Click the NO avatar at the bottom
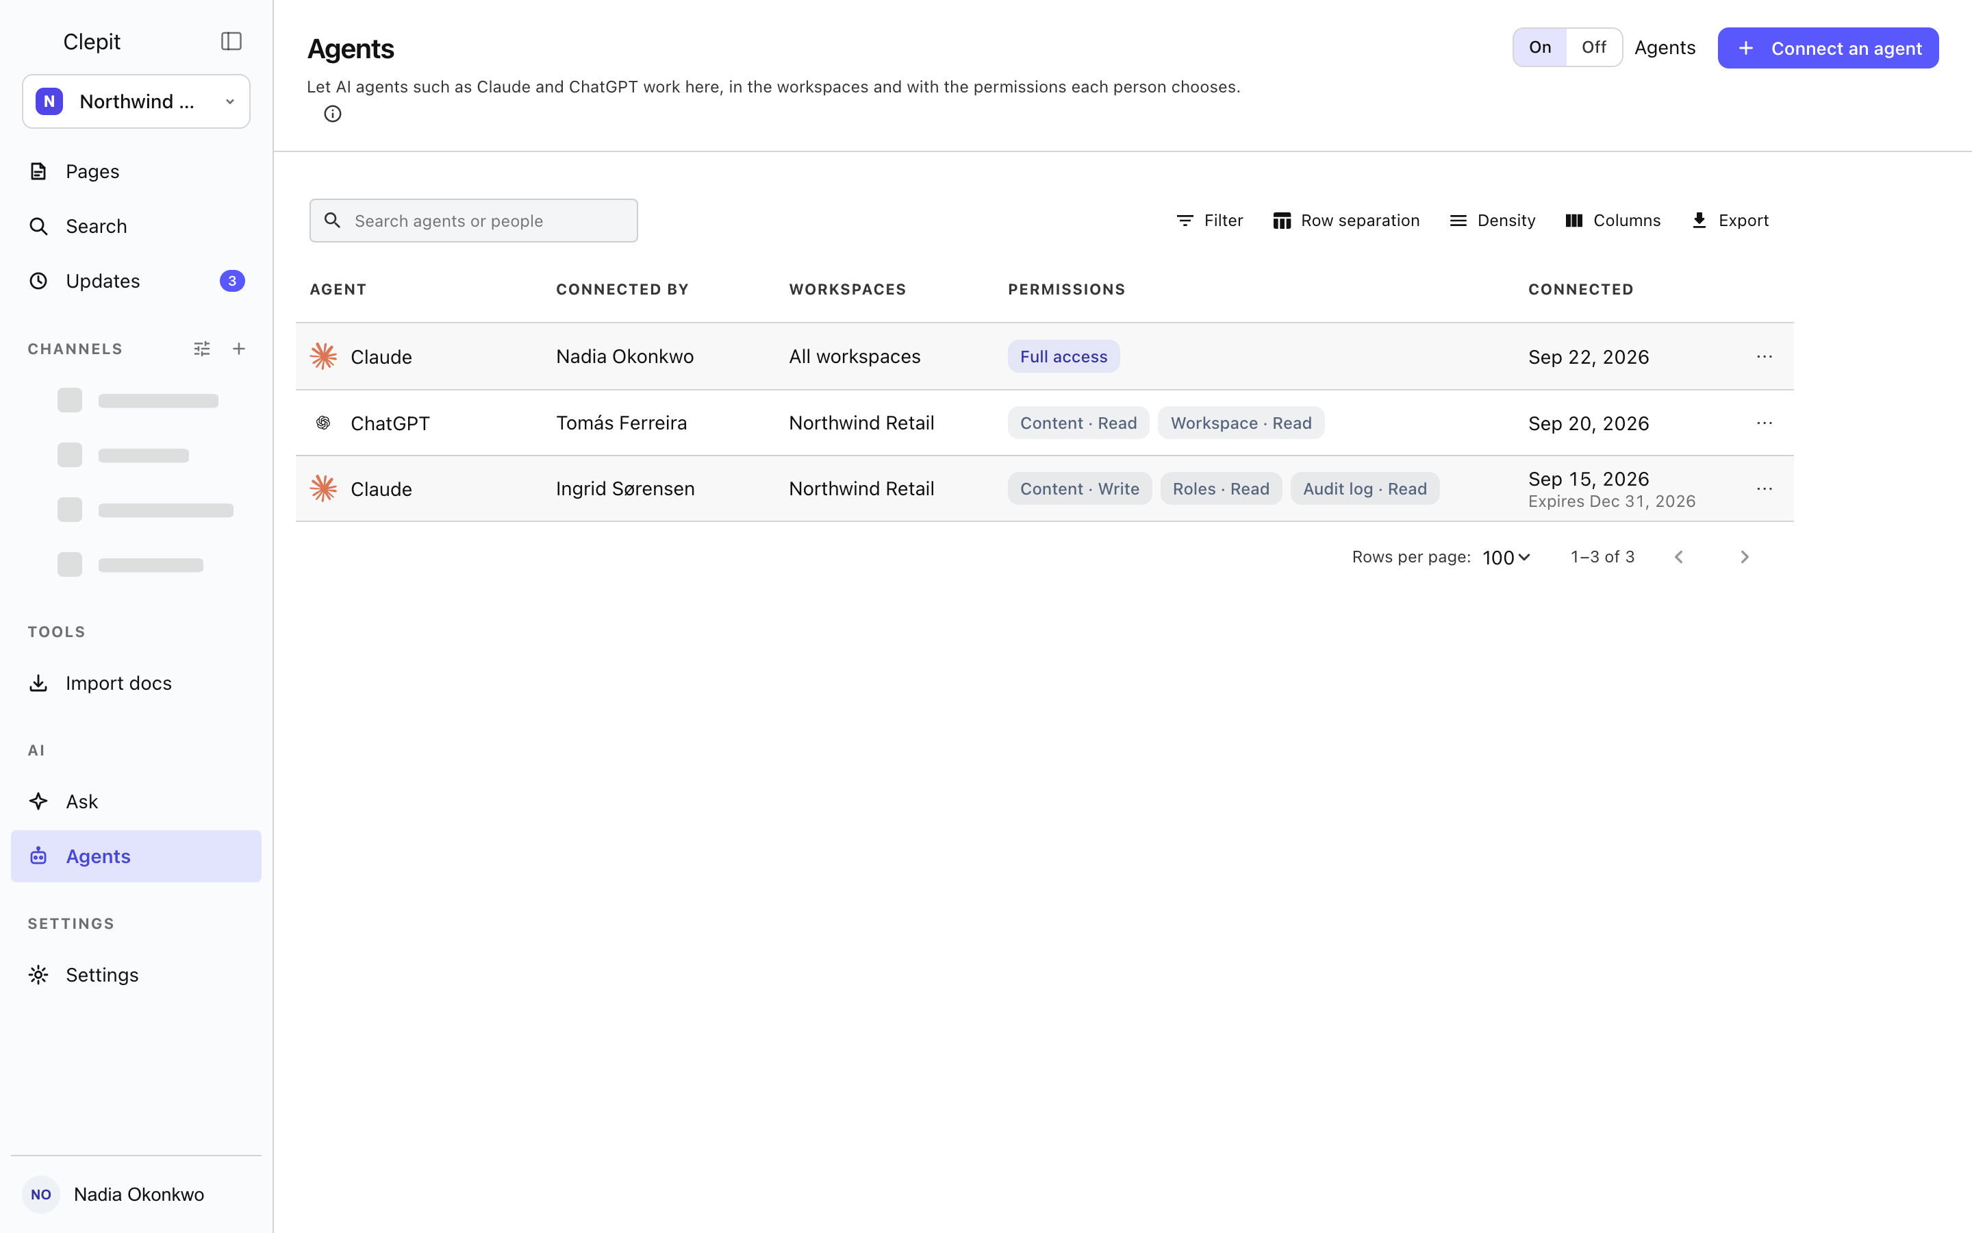Screen dimensions: 1972x1233 pyautogui.click(x=41, y=1194)
